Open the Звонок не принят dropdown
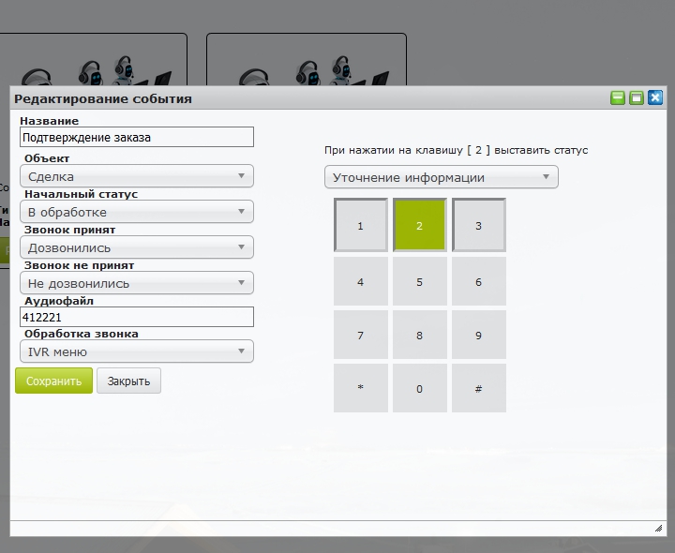The image size is (675, 553). click(137, 283)
